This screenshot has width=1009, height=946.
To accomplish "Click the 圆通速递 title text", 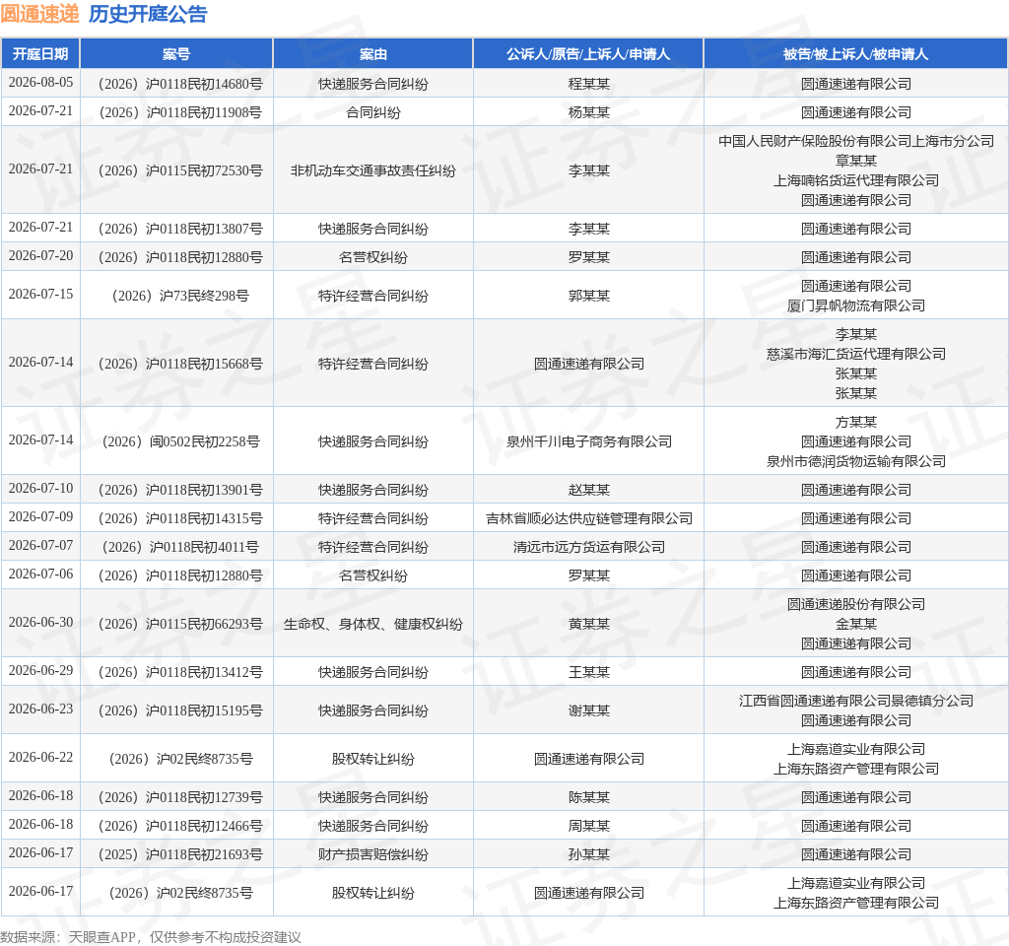I will pyautogui.click(x=39, y=14).
